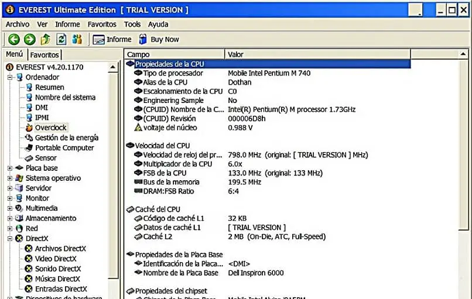Select Entradas DirectX tree item
472x299 pixels.
click(61, 289)
